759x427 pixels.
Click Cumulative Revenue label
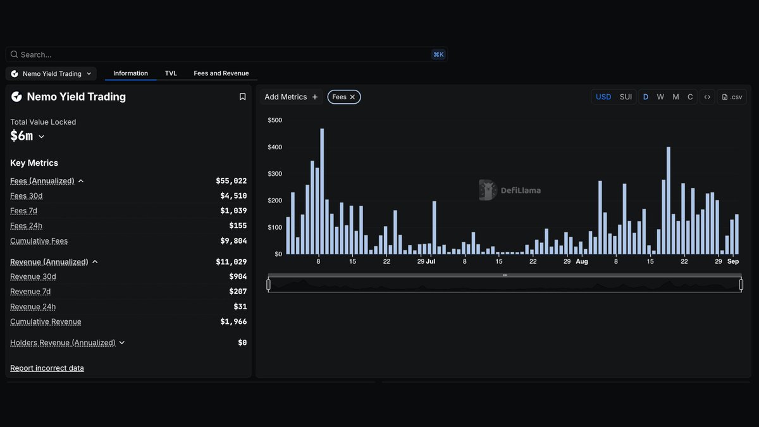click(46, 322)
